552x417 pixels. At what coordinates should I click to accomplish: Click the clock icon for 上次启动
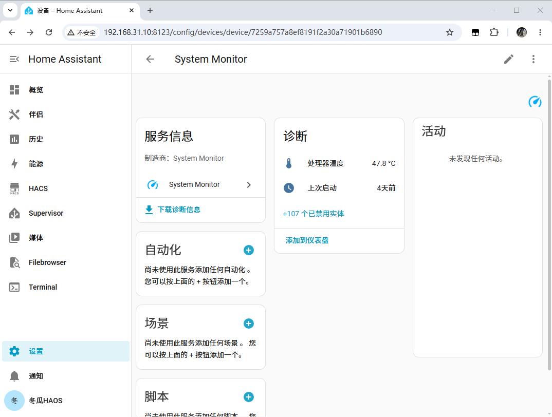pyautogui.click(x=289, y=188)
